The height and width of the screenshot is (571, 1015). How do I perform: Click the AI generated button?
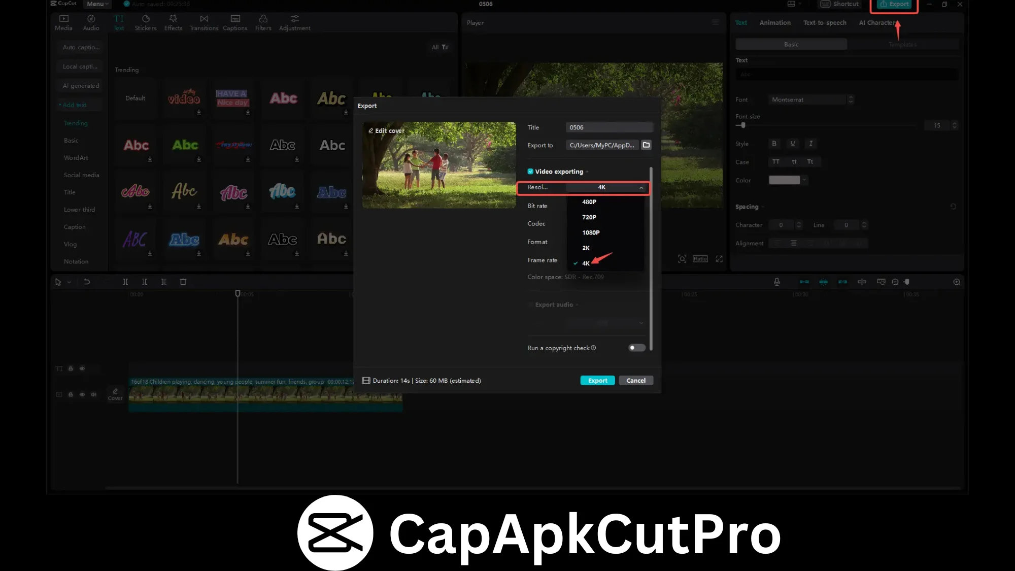tap(80, 86)
